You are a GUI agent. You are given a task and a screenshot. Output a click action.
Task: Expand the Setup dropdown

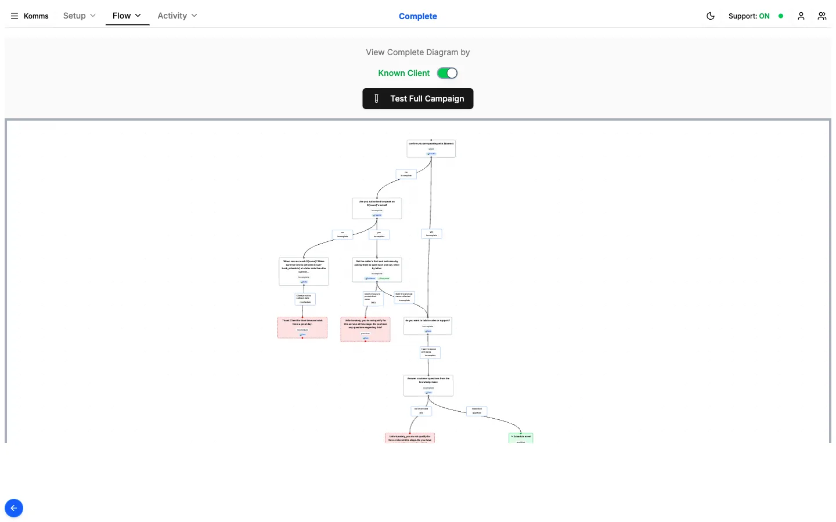tap(80, 16)
